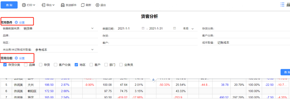Click gear icon next to 常用条件
Screen dimensions: 290x99
tap(16, 22)
